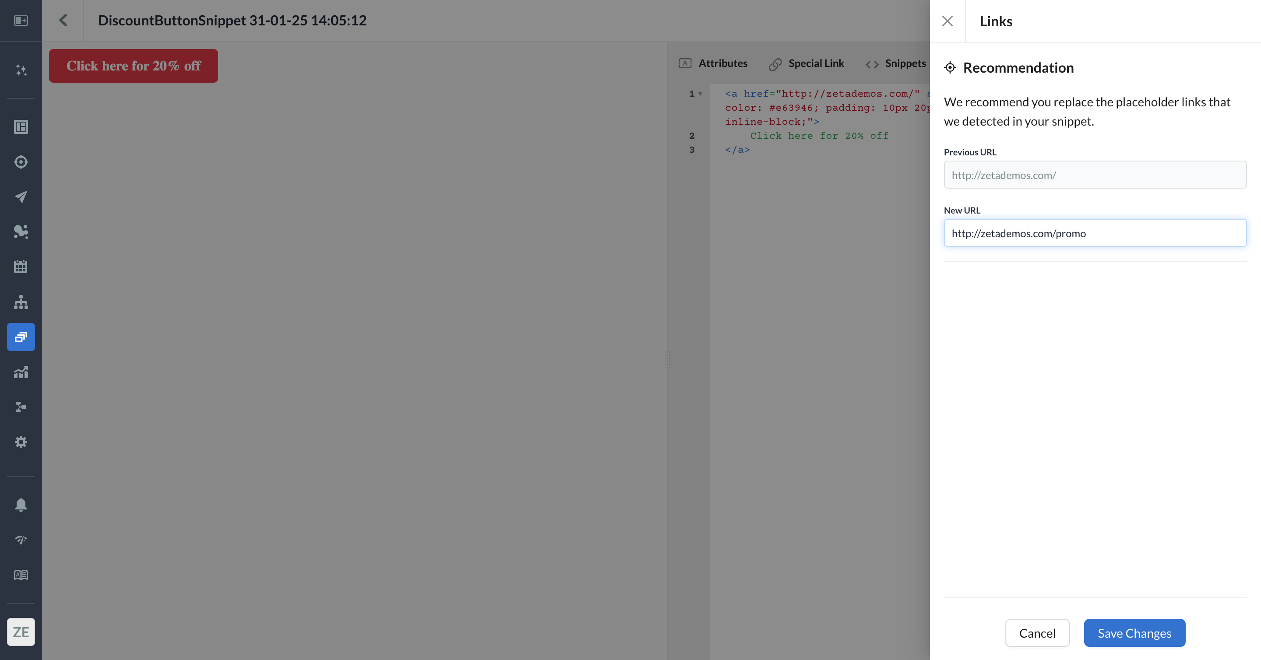1261x660 pixels.
Task: Open the book documentation icon in sidebar
Action: [x=21, y=575]
